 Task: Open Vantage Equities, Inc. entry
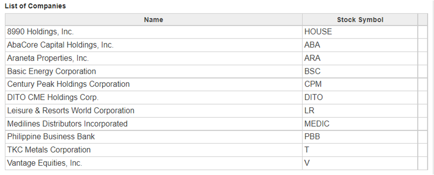pos(45,163)
